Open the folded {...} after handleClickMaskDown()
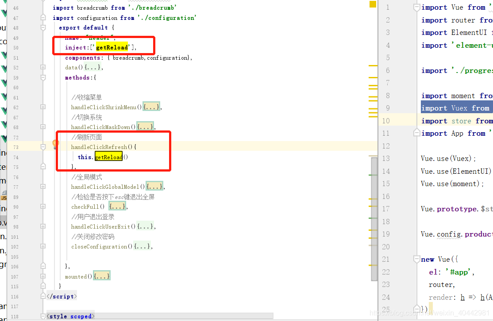493x321 pixels. click(x=145, y=127)
